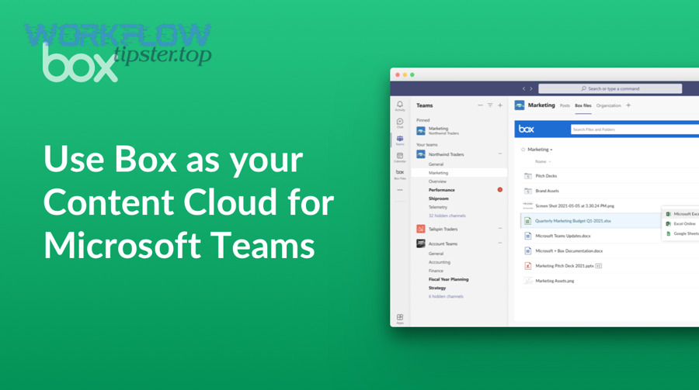
Task: Click the Account Teams team avatar
Action: point(421,243)
